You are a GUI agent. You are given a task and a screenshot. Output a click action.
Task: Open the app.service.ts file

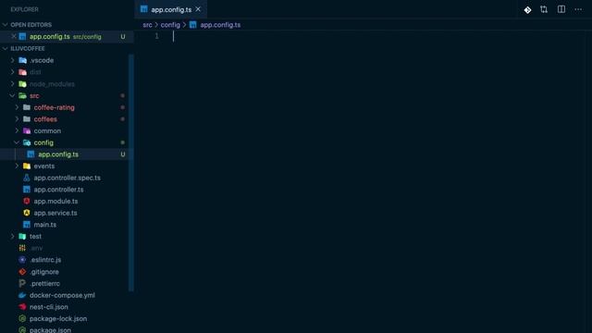(55, 213)
